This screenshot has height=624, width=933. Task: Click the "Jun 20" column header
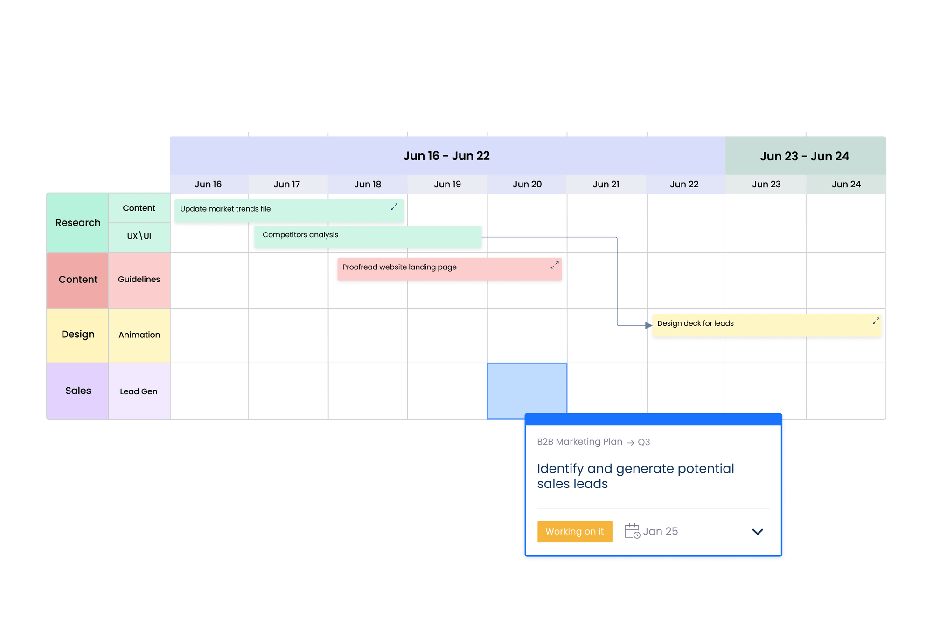(527, 184)
